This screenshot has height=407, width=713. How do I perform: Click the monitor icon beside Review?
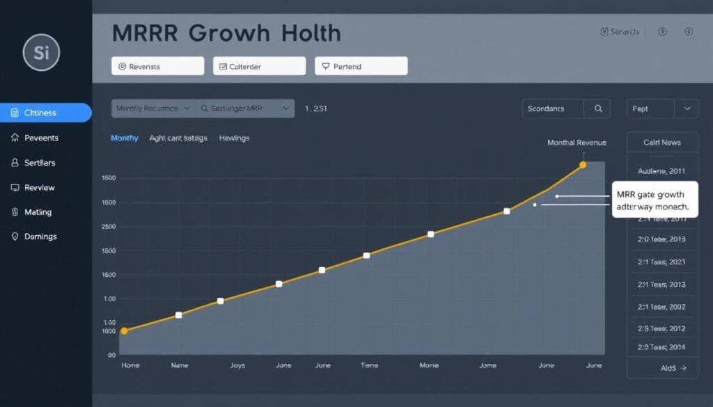click(x=15, y=188)
